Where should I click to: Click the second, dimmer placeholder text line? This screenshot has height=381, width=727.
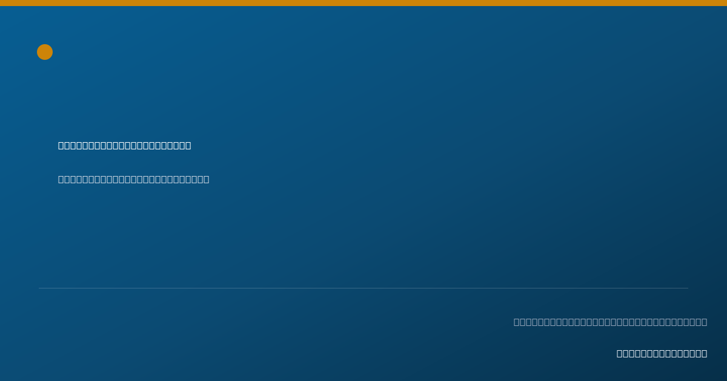[134, 179]
